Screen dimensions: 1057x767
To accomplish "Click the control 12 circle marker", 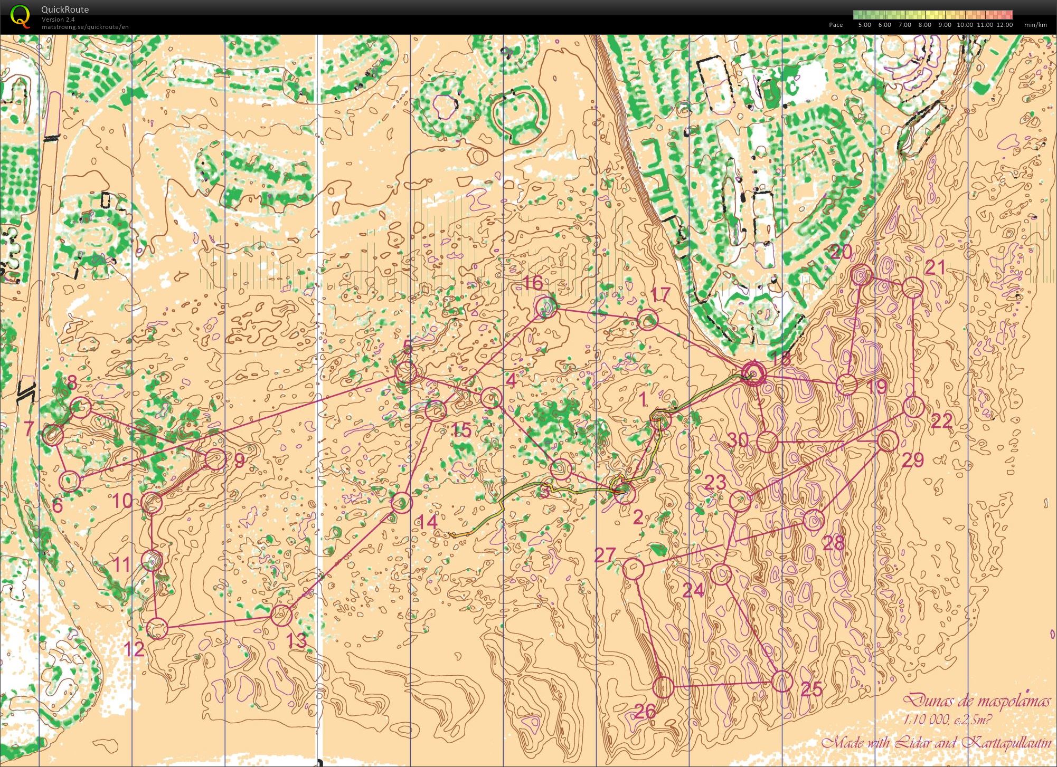I will click(157, 628).
